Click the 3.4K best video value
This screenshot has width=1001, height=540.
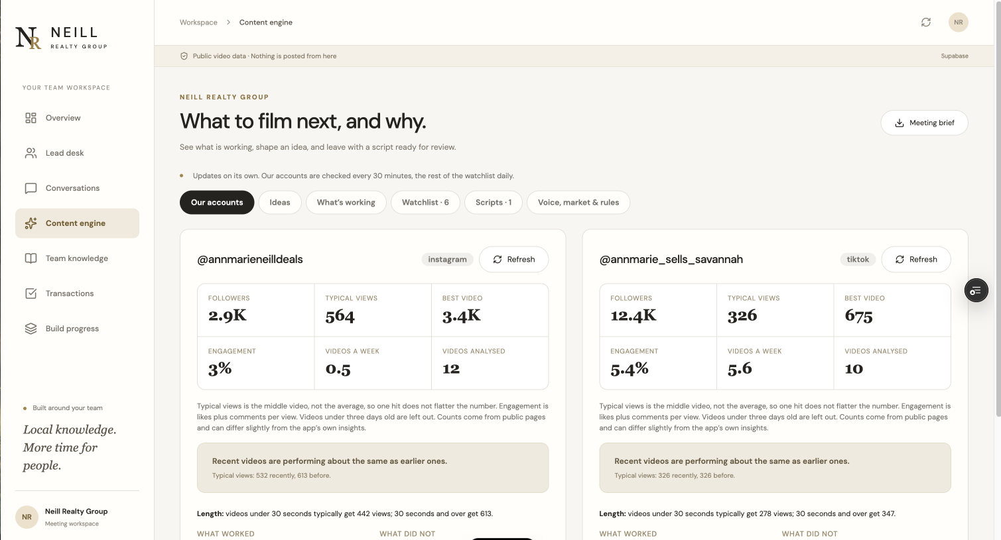462,316
